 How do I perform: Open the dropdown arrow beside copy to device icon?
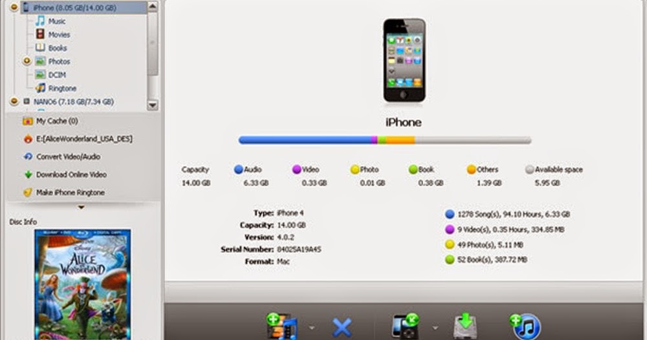(435, 328)
